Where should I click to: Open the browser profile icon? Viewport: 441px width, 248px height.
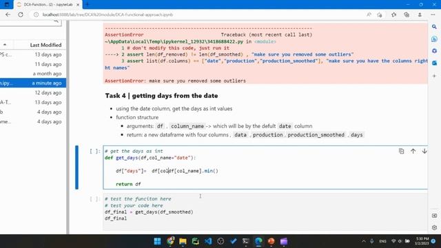coord(420,14)
